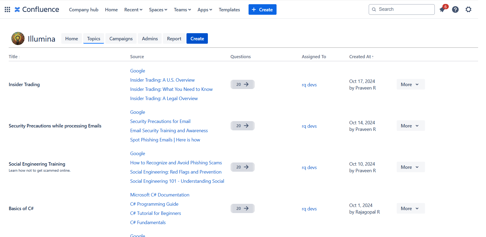Expand the Spaces dropdown menu
This screenshot has width=486, height=237.
tap(158, 10)
